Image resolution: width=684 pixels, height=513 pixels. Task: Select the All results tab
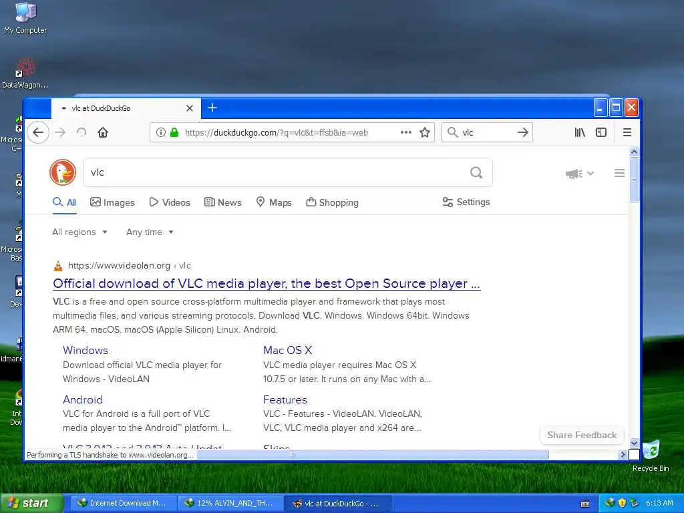click(x=65, y=202)
